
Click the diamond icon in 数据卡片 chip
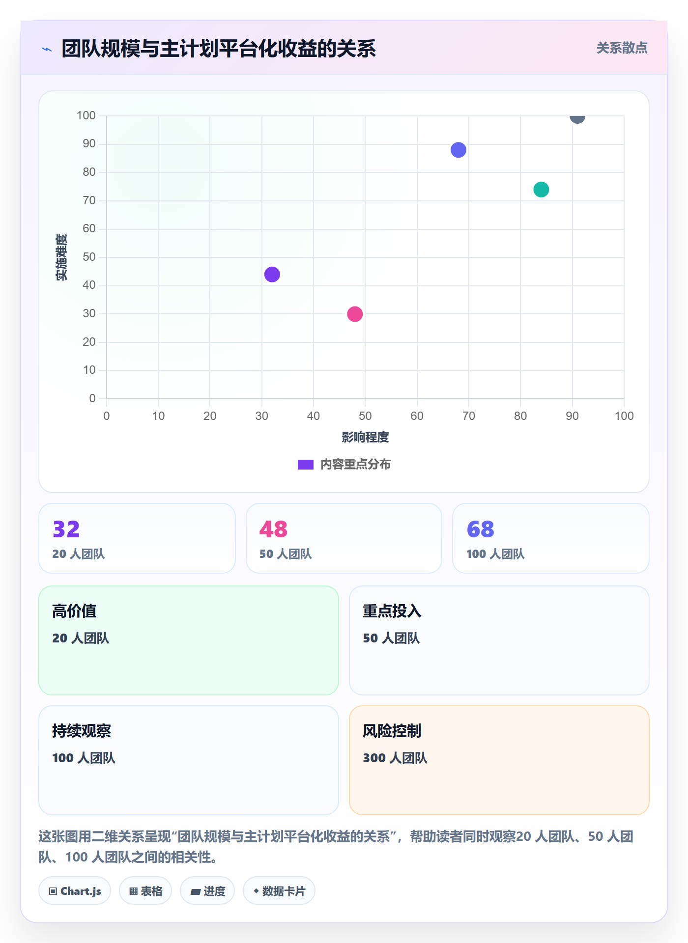pyautogui.click(x=256, y=891)
